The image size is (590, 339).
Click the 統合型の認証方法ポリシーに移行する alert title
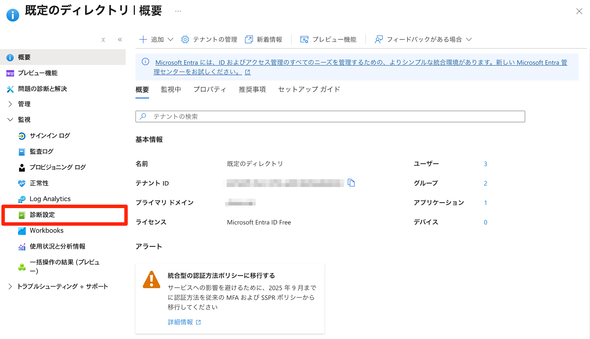coord(221,276)
